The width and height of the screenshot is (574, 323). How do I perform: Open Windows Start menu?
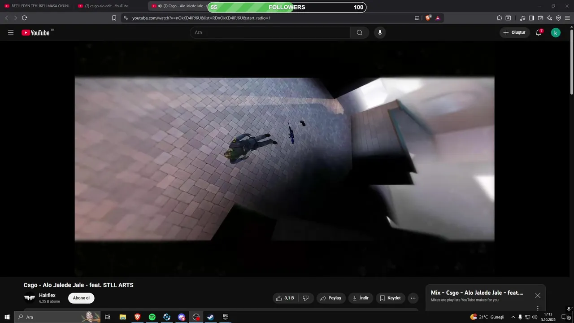tap(7, 317)
